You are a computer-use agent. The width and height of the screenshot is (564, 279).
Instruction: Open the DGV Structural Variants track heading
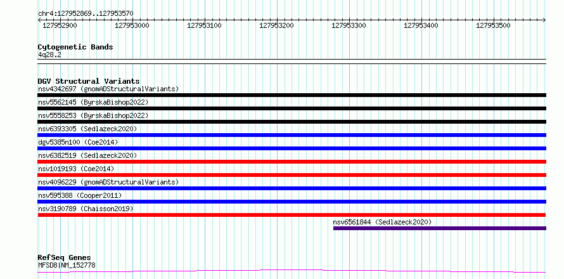pos(89,81)
